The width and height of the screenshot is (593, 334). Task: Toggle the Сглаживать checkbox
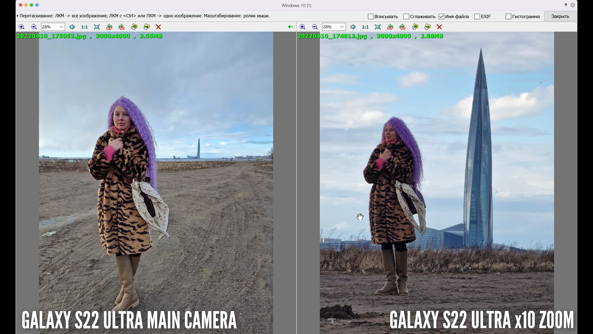[406, 16]
